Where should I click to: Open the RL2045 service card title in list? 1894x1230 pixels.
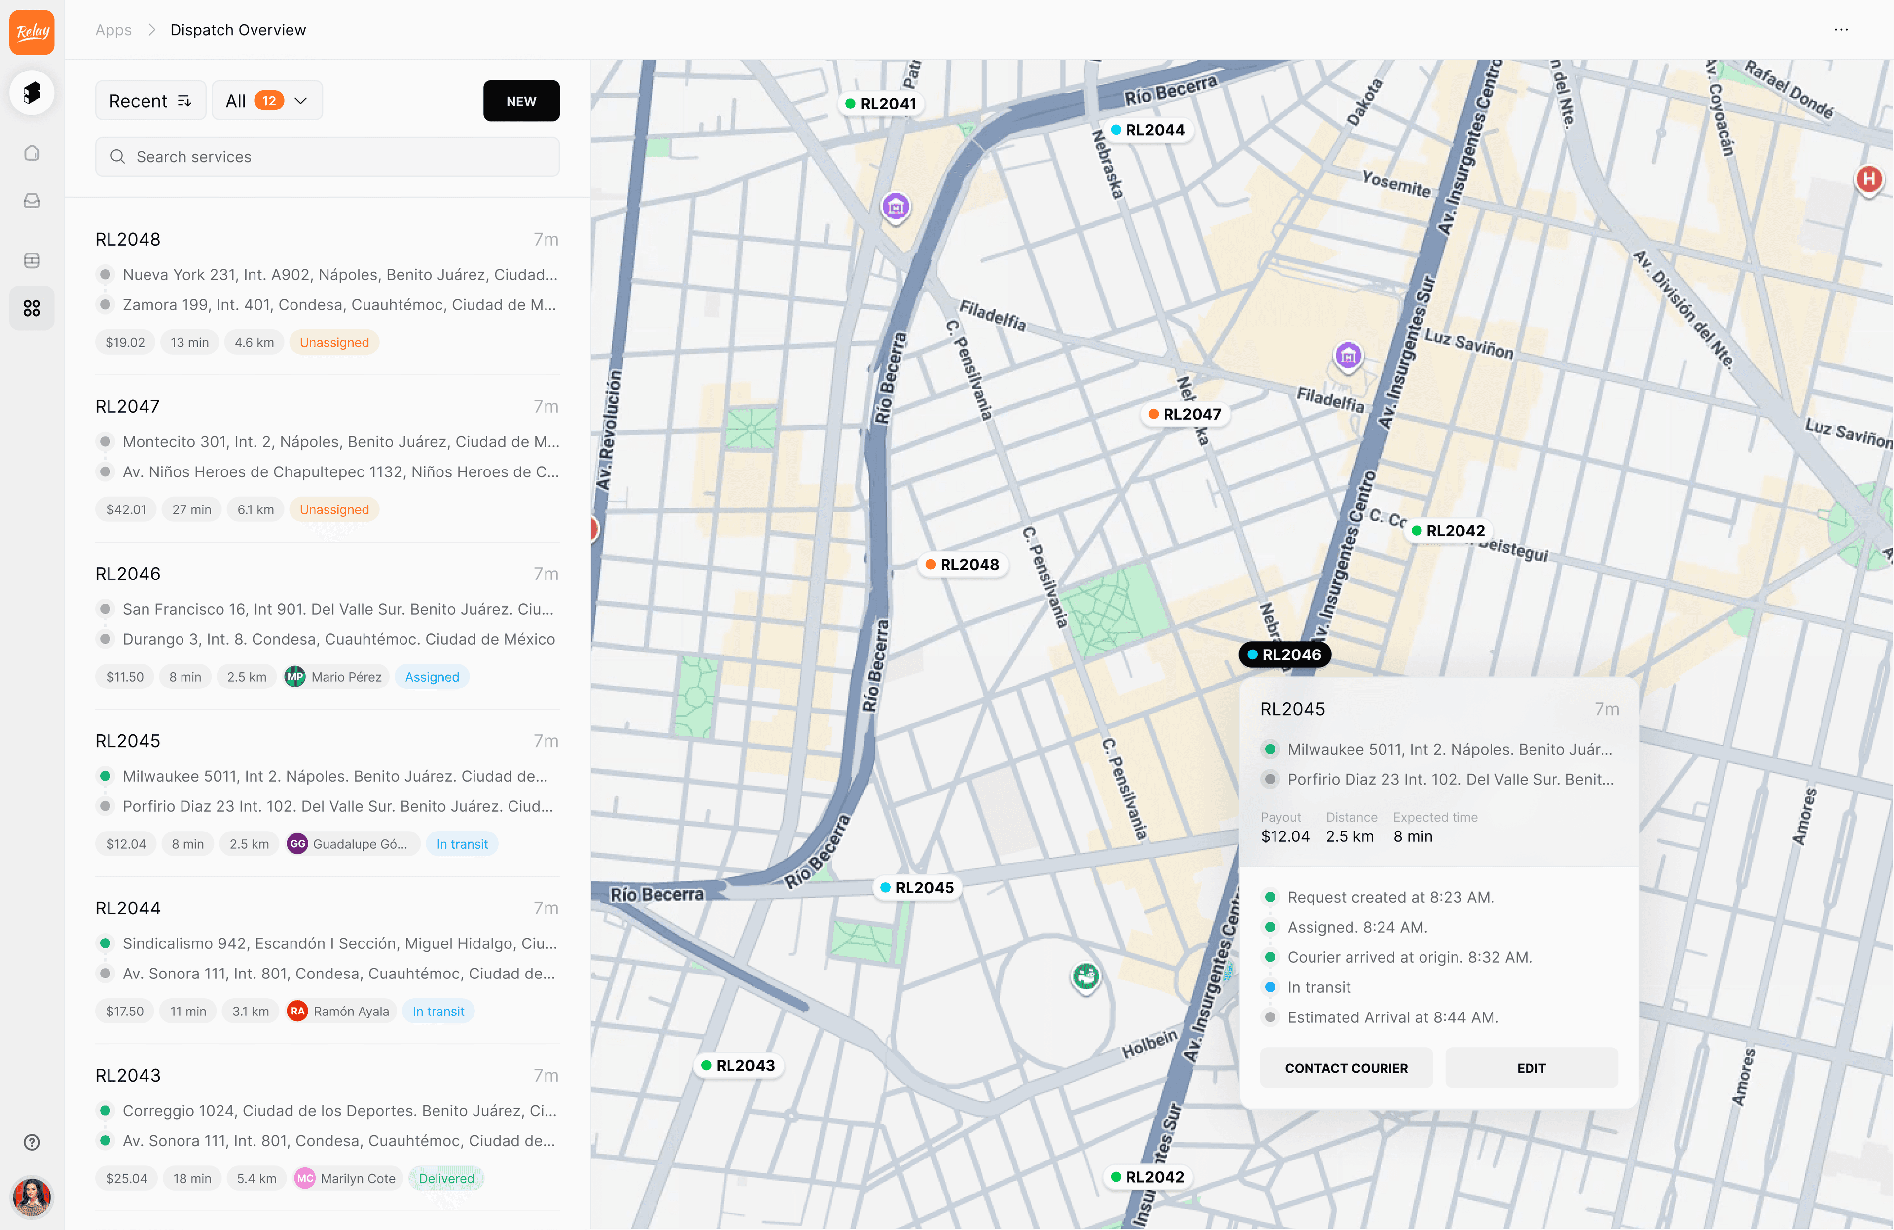click(x=127, y=741)
